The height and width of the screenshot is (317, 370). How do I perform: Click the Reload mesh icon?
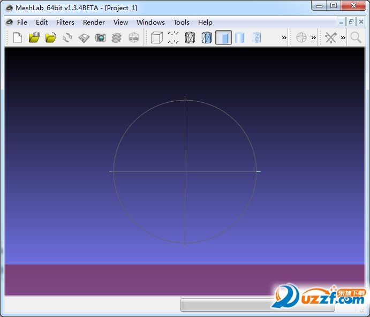point(67,37)
